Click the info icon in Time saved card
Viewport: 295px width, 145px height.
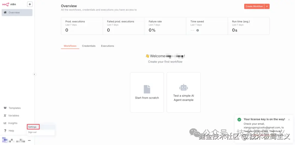tap(197, 30)
